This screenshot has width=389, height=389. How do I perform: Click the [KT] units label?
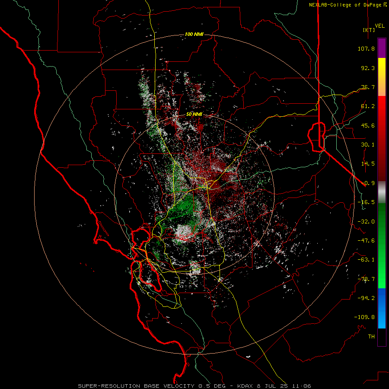369,30
